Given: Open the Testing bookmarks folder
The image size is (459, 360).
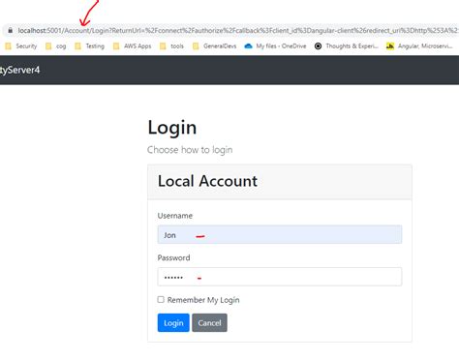Looking at the screenshot, I should 90,46.
